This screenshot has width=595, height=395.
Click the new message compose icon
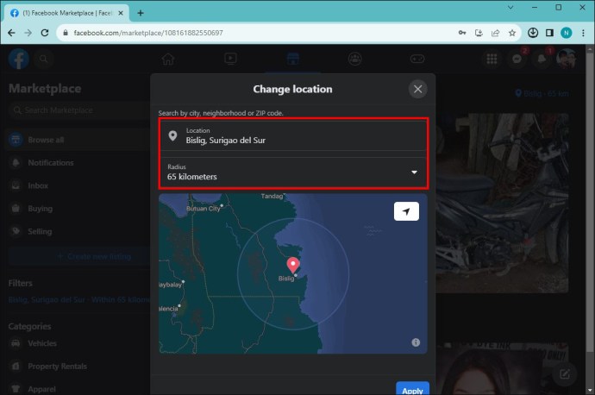(565, 374)
